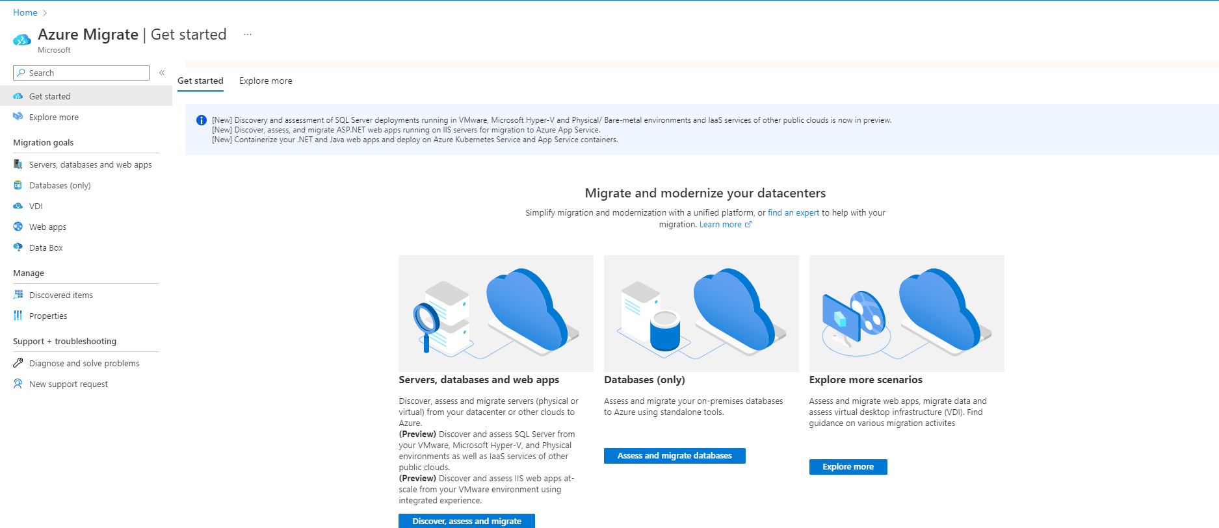This screenshot has width=1219, height=528.
Task: Click the blue Explore more button
Action: (x=848, y=467)
